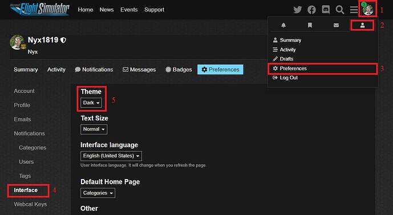Open the Theme dropdown set to Dark

[91, 103]
